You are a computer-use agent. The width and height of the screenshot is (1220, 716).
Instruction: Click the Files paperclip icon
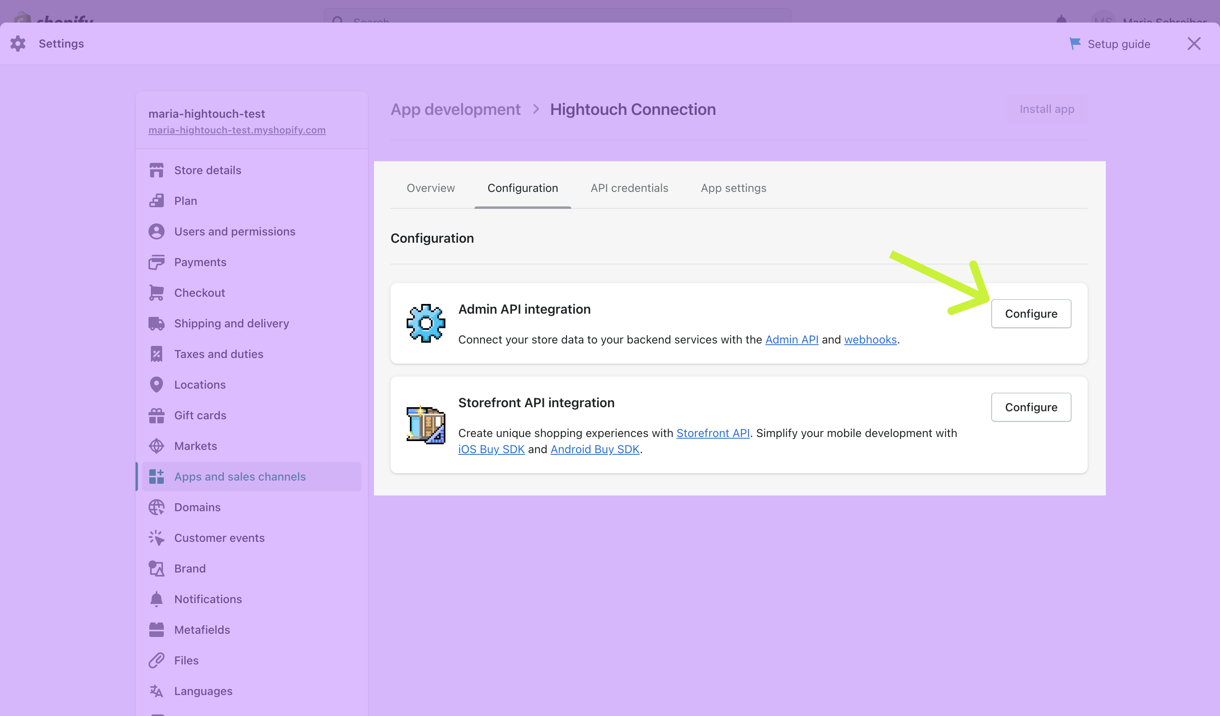[157, 660]
